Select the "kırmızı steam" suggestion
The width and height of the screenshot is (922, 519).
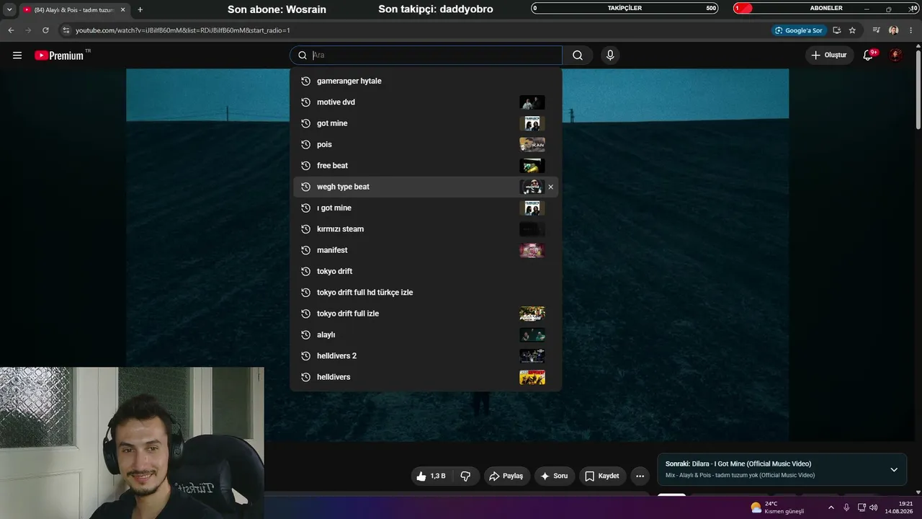click(x=426, y=229)
